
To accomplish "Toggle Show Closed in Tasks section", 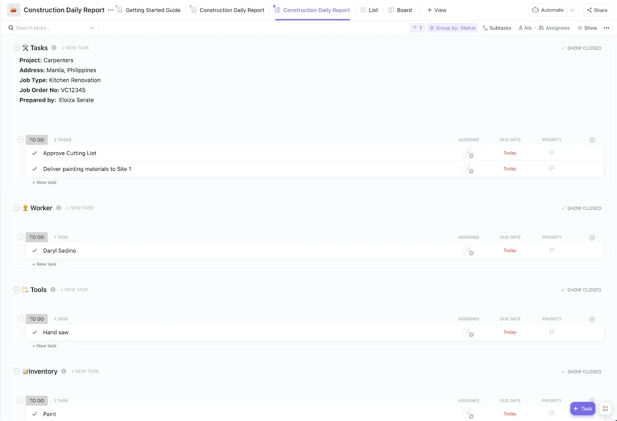I will [x=581, y=48].
